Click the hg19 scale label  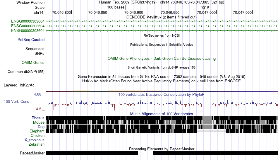205,7
